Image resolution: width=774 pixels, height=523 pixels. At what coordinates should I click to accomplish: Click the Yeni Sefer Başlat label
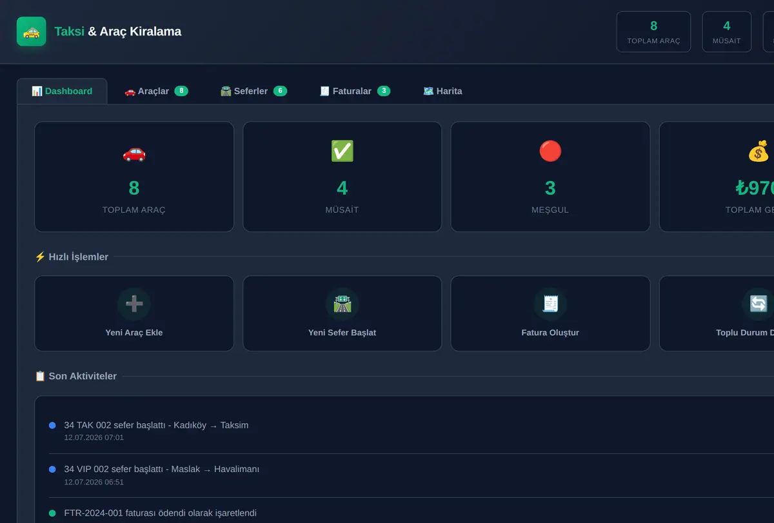pos(342,333)
